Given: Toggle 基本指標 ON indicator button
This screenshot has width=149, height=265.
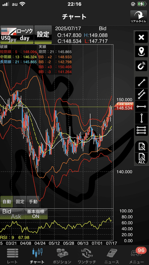Looking at the screenshot, I should pos(36,214).
